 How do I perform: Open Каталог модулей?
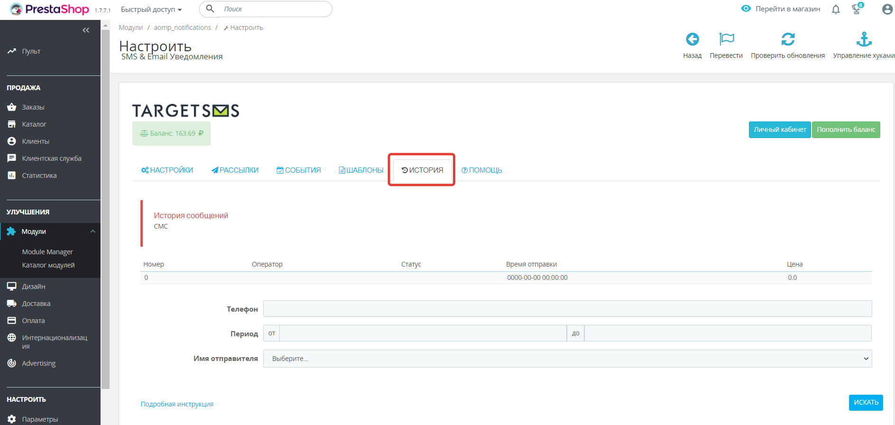48,265
